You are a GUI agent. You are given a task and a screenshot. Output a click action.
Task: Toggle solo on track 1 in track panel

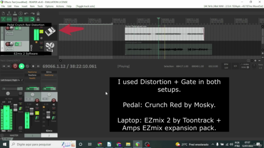coord(41,32)
